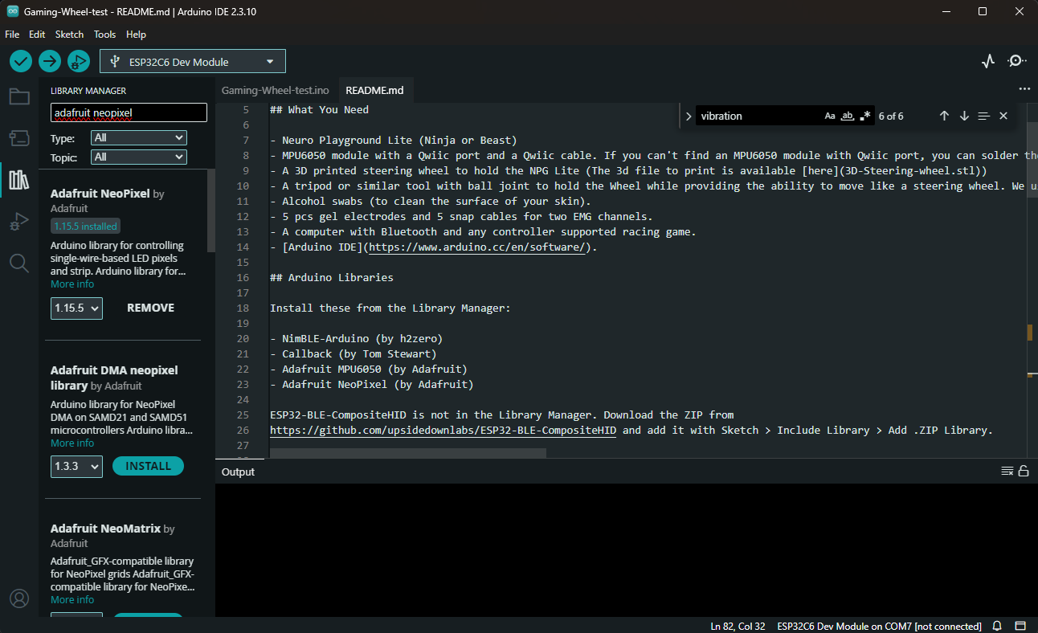Open the ESP32C6 Dev Module board selector
The image size is (1038, 633).
[193, 62]
